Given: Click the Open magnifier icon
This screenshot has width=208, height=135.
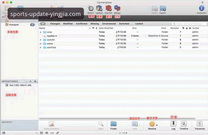Looking at the screenshot, I should coord(101,124).
